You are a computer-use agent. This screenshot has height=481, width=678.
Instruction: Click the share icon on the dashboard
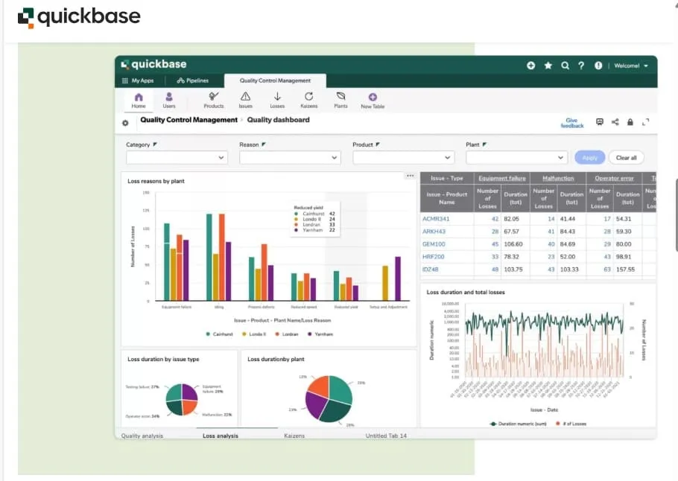(x=615, y=122)
